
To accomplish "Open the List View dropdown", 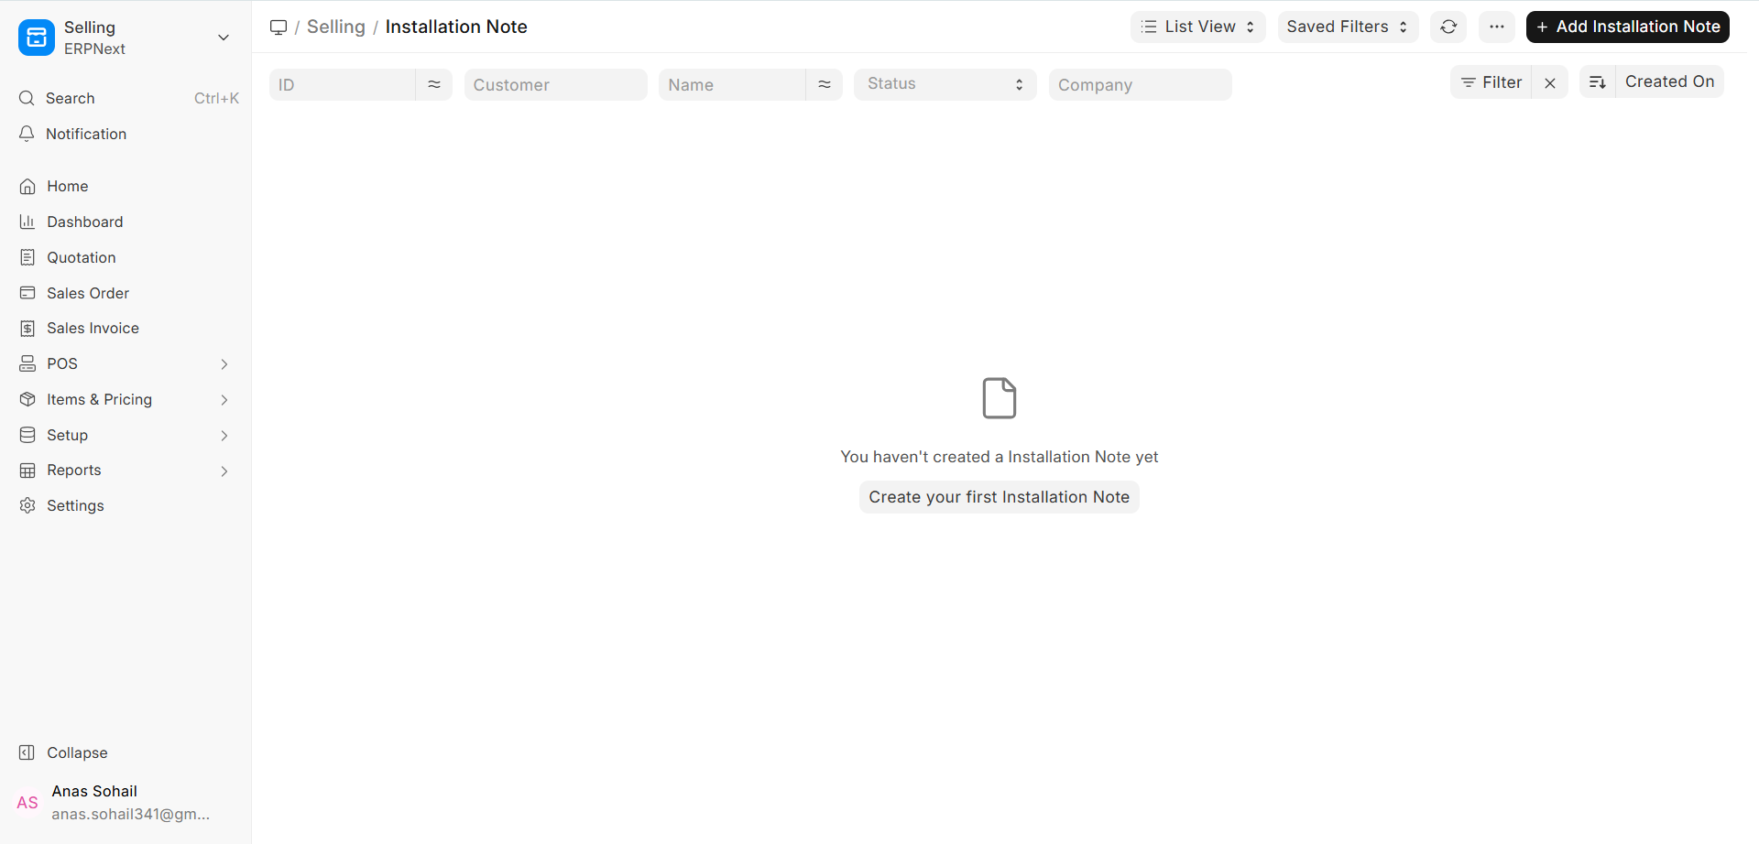I will click(1197, 27).
